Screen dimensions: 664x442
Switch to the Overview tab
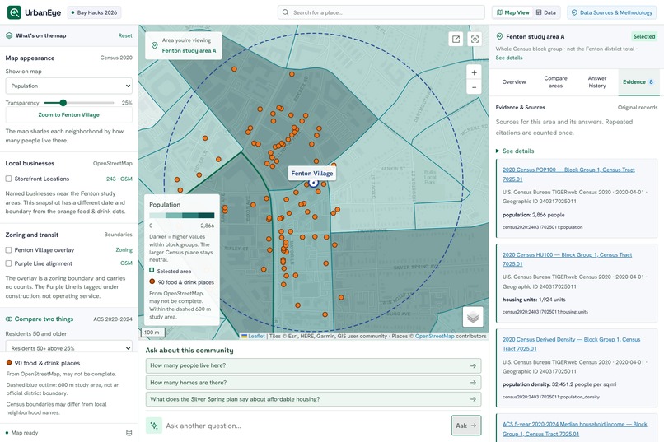514,82
